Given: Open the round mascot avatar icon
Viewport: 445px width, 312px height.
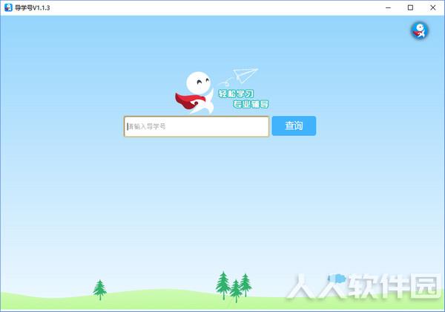Looking at the screenshot, I should (x=420, y=30).
